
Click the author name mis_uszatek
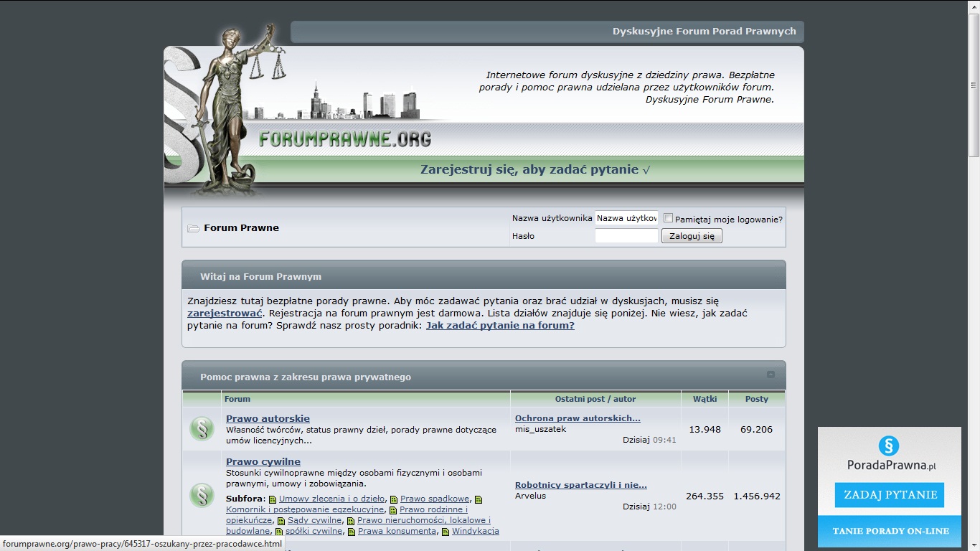point(541,429)
